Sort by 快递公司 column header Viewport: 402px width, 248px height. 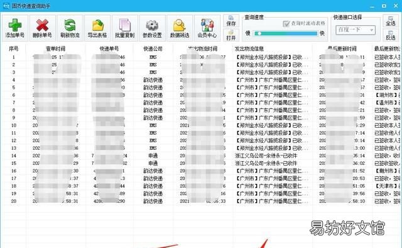(153, 48)
